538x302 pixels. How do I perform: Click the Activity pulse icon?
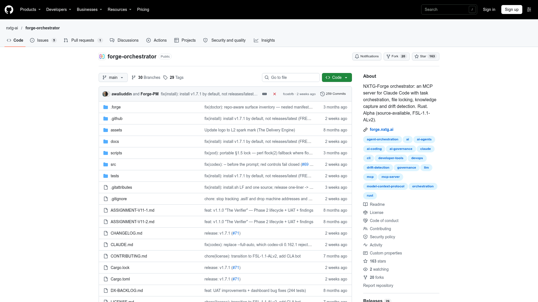[x=365, y=245]
